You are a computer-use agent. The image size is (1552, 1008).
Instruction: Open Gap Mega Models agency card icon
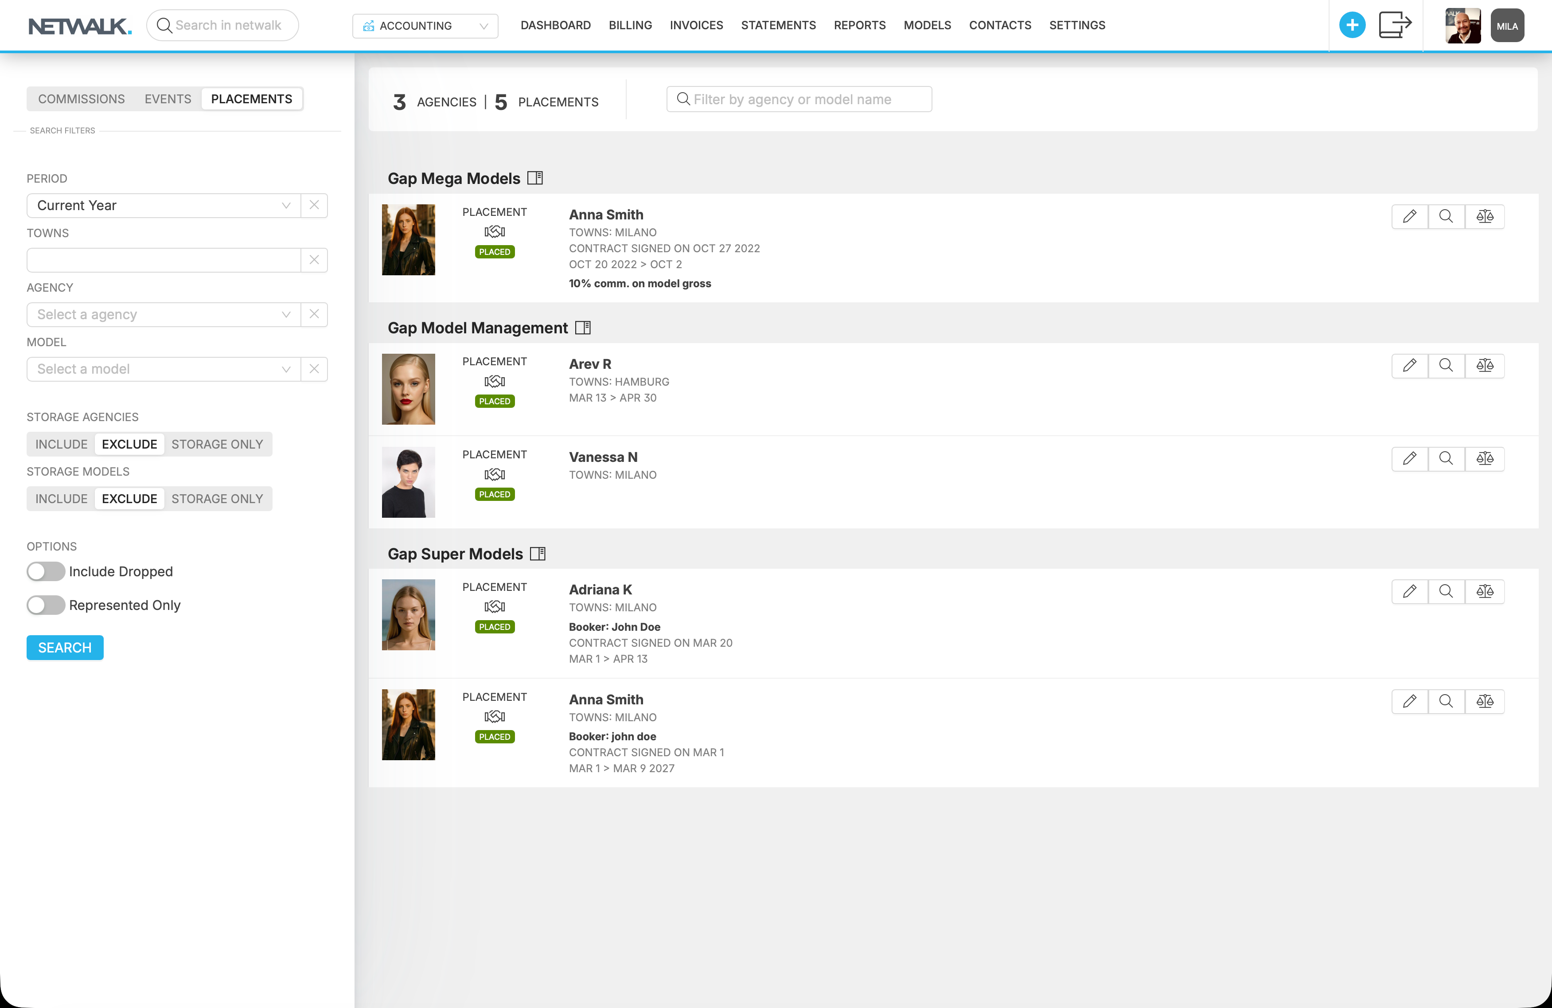point(535,178)
